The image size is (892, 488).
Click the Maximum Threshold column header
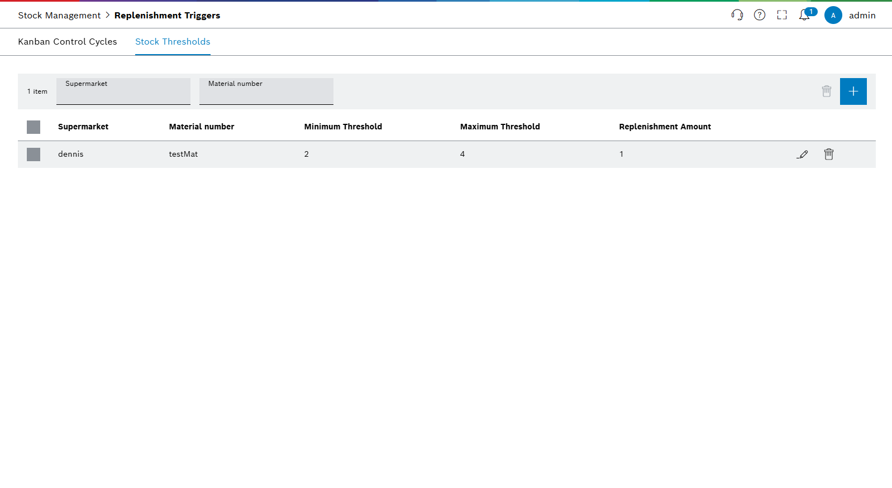tap(500, 127)
